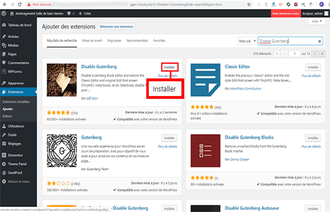The width and height of the screenshot is (330, 212).
Task: Go to next results page arrow
Action: tap(314, 54)
